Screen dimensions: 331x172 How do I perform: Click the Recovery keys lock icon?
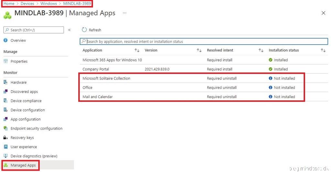[x=5, y=138]
